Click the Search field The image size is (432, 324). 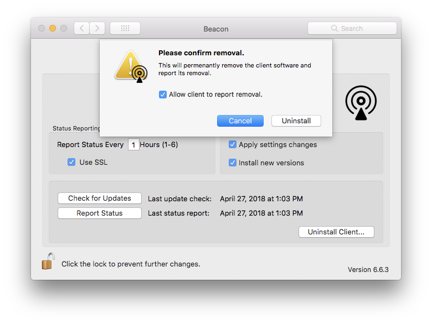pyautogui.click(x=352, y=28)
